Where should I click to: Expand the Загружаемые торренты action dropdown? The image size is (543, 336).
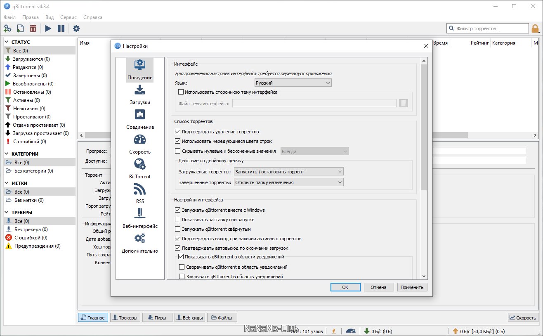288,171
